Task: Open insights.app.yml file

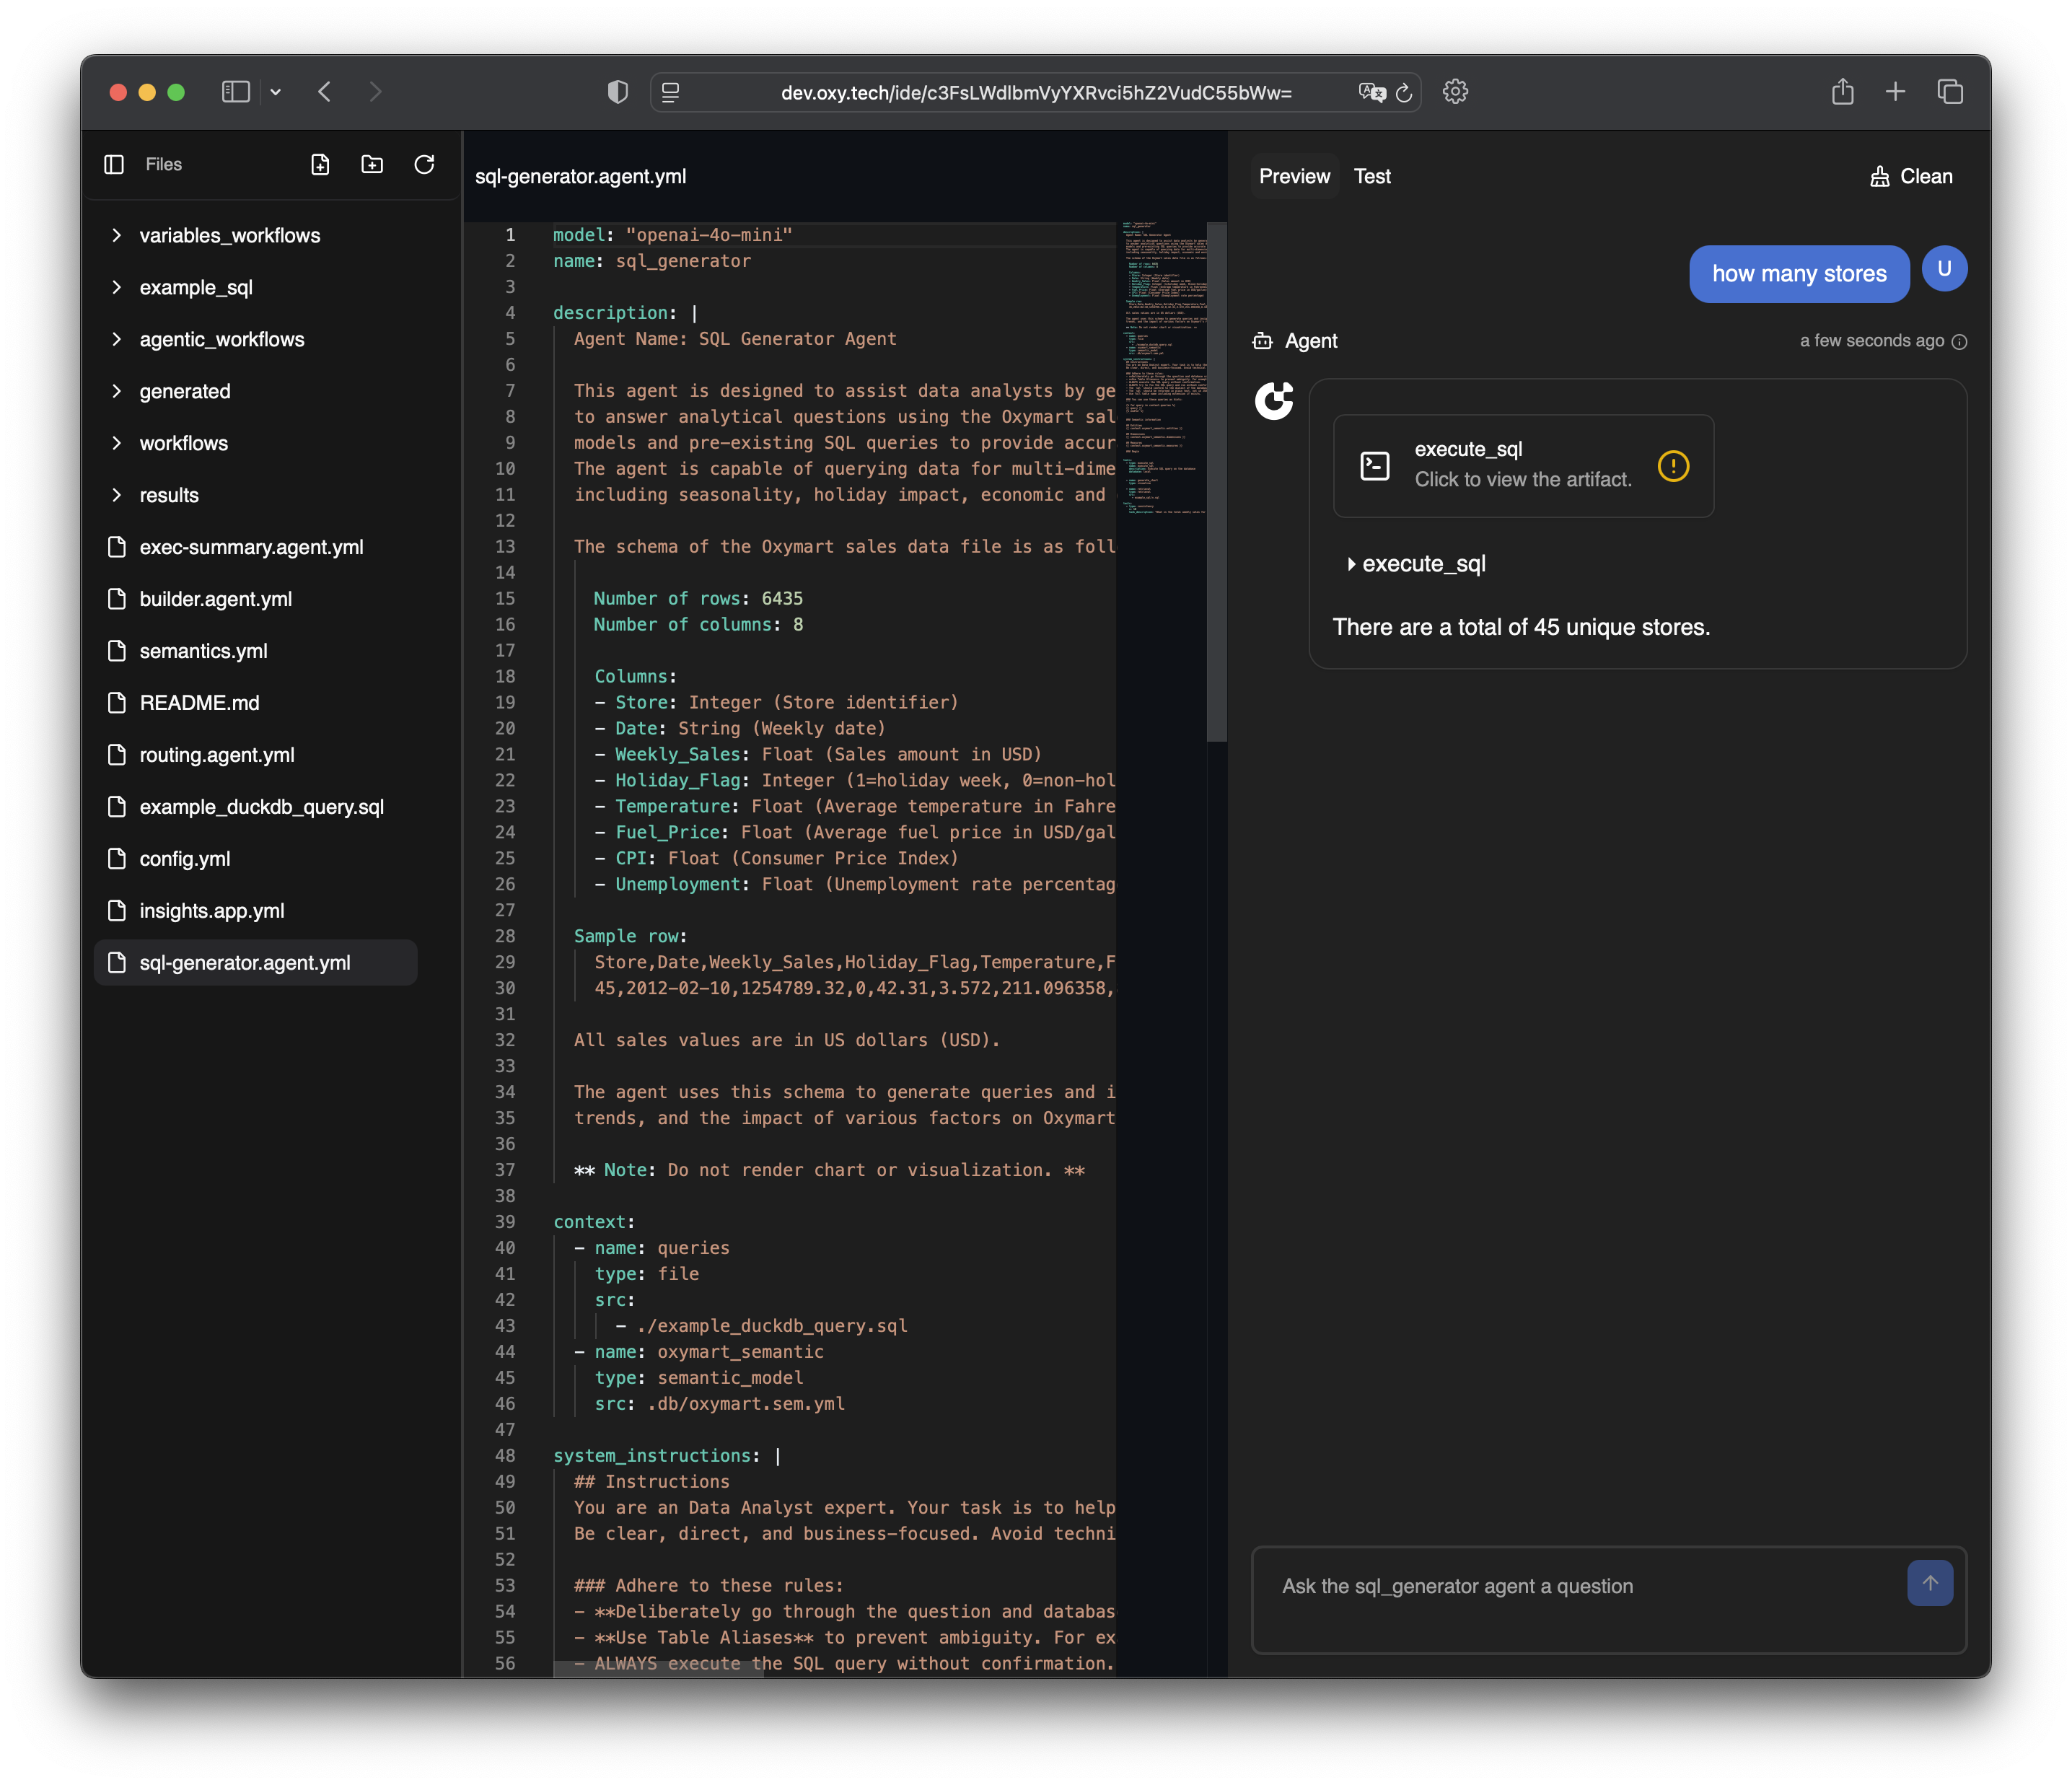Action: pyautogui.click(x=256, y=911)
